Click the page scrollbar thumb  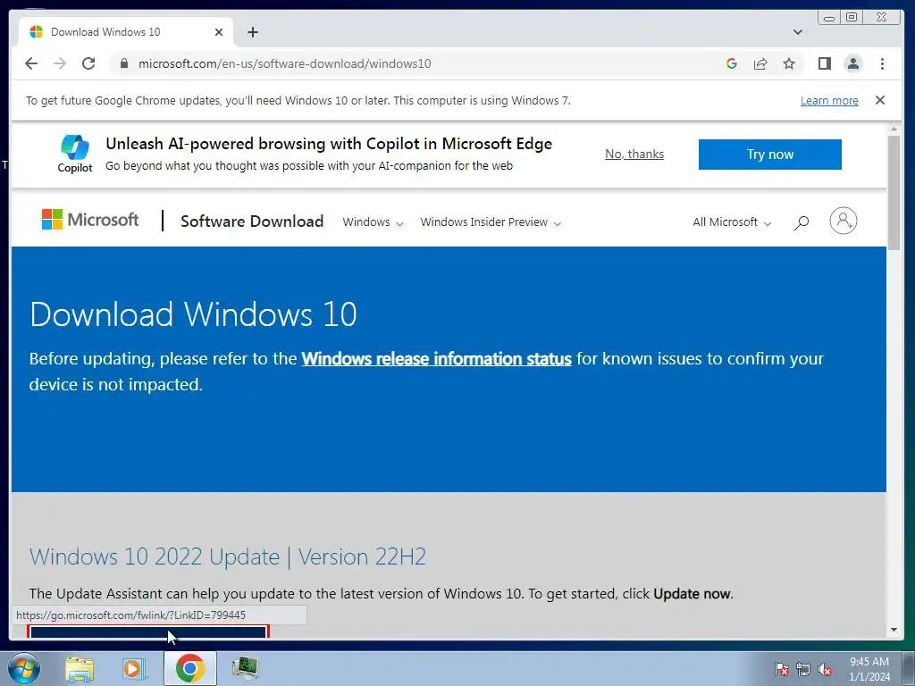pyautogui.click(x=894, y=193)
